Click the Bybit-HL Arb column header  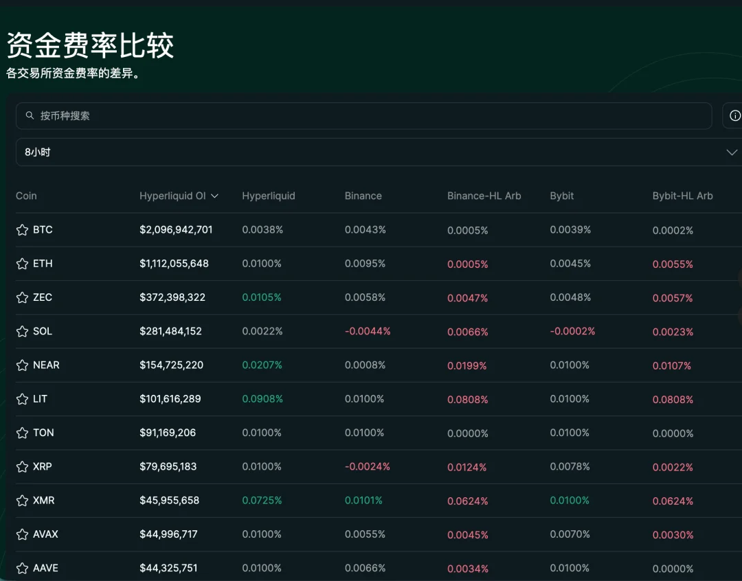pyautogui.click(x=682, y=196)
